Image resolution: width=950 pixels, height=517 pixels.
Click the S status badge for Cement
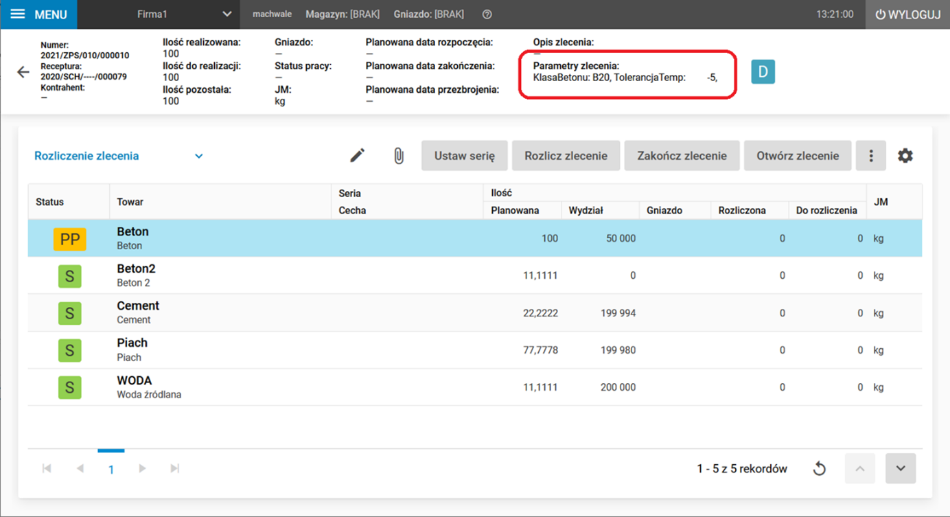pos(69,313)
